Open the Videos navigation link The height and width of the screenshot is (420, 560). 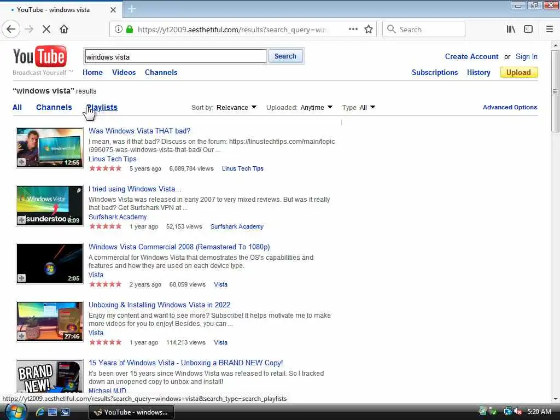tap(124, 73)
